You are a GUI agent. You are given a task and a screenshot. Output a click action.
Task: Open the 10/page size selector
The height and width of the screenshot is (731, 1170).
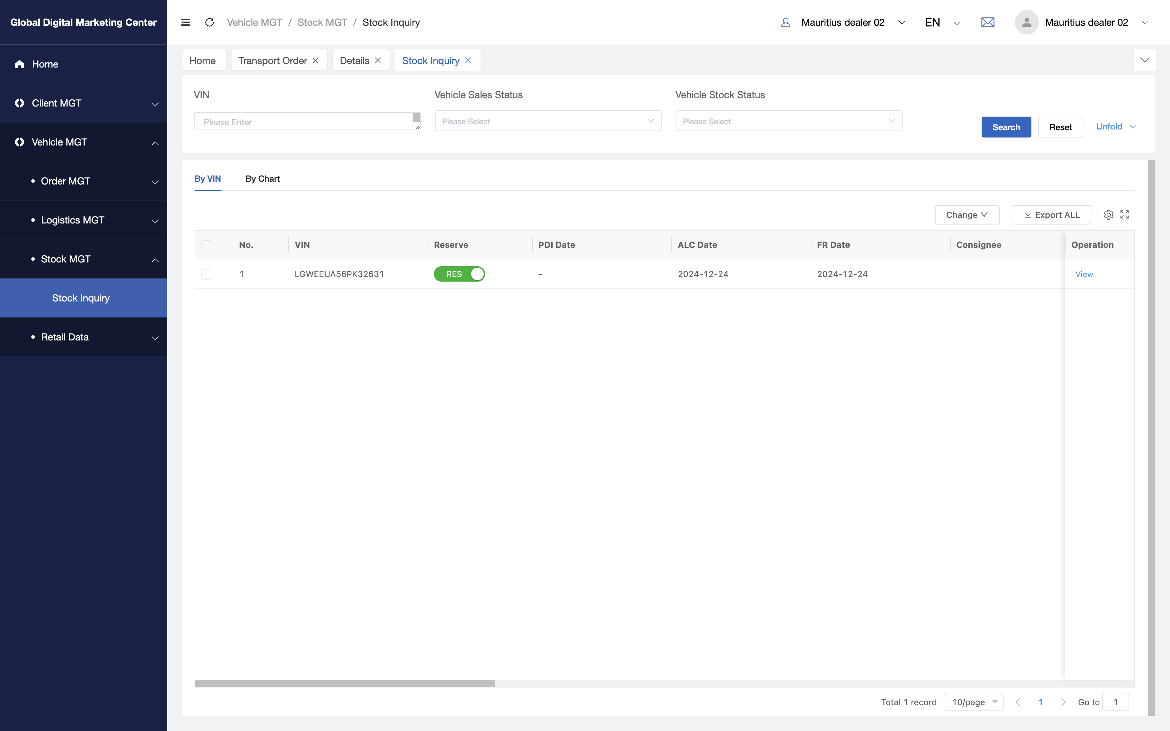pos(973,702)
